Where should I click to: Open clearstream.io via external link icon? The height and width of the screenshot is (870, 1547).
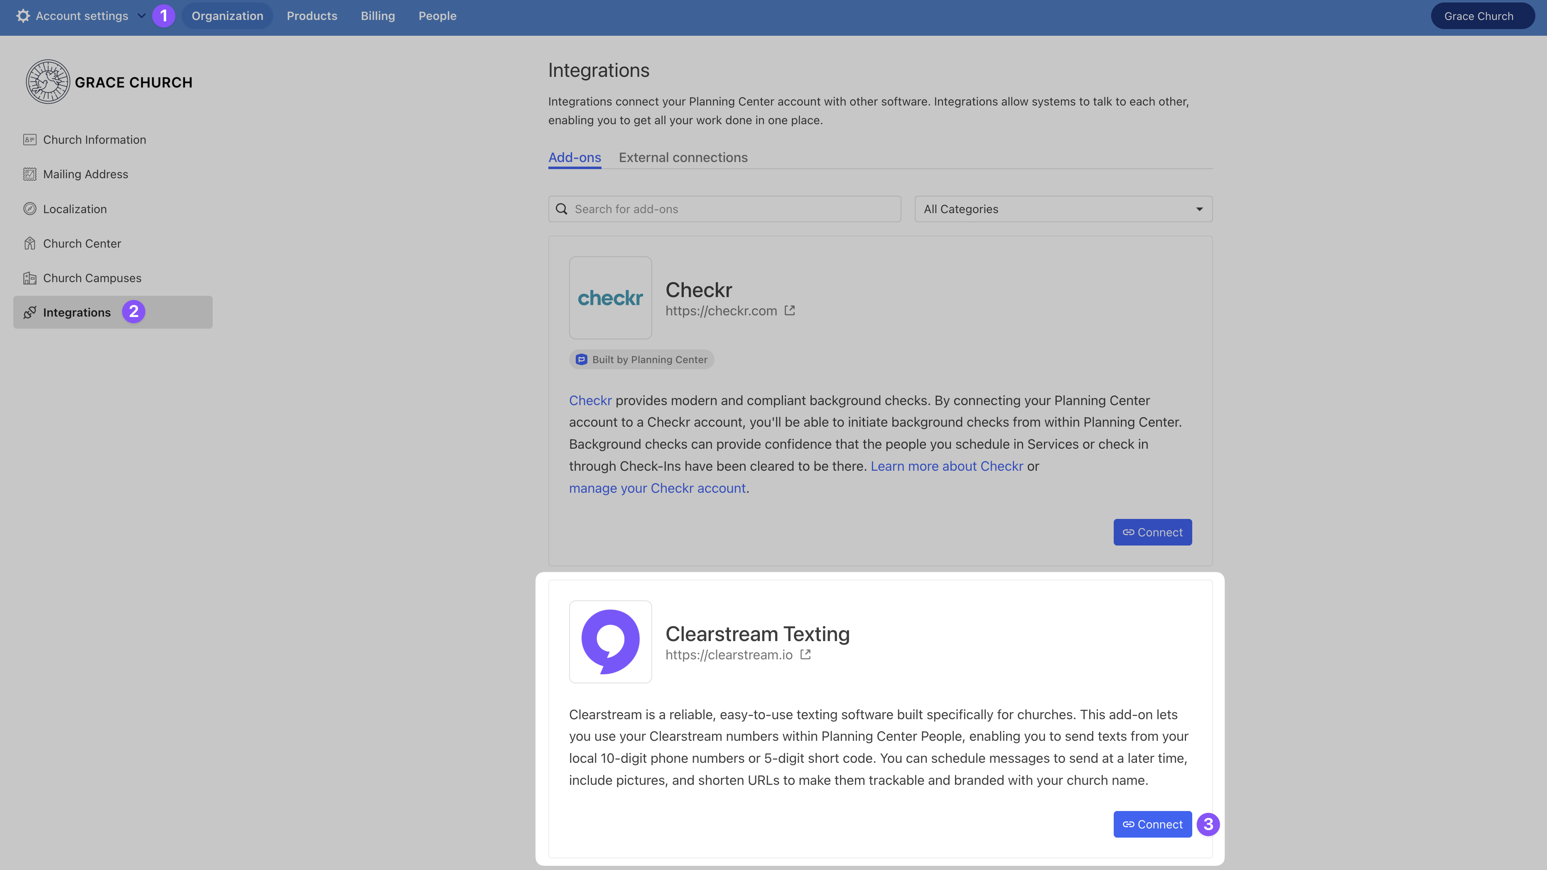pyautogui.click(x=805, y=655)
